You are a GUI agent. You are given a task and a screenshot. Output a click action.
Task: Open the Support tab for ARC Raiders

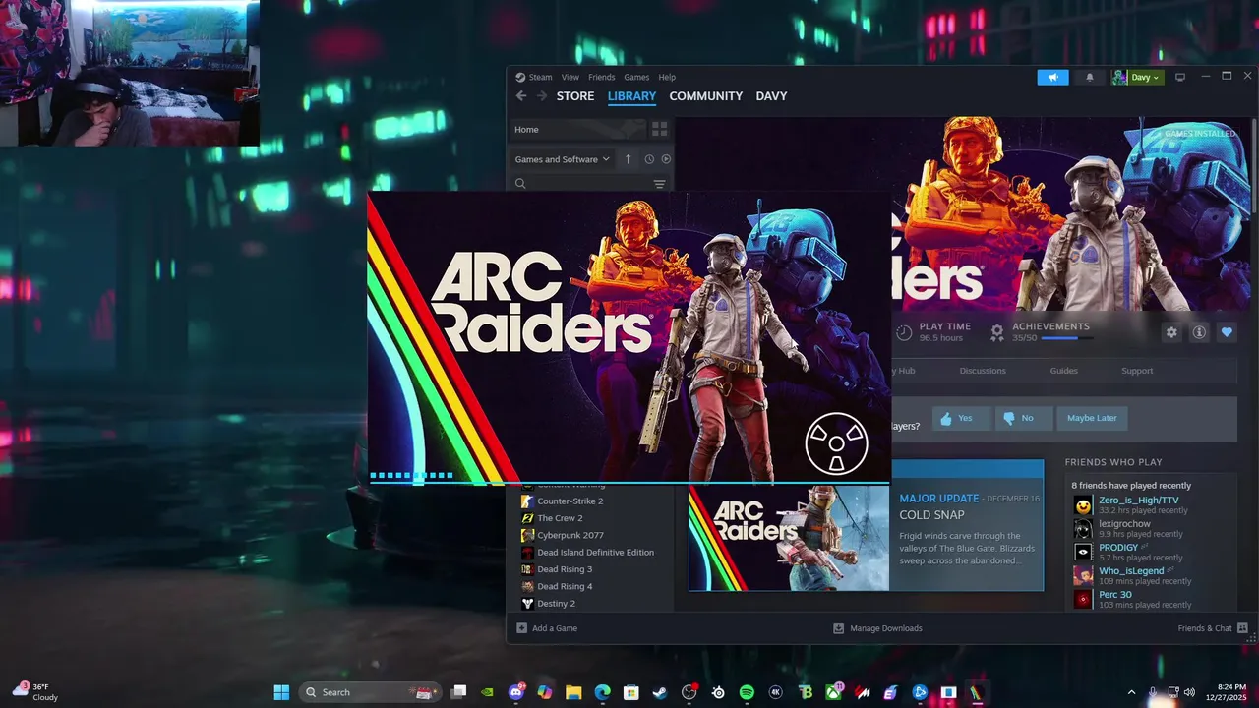pos(1137,371)
